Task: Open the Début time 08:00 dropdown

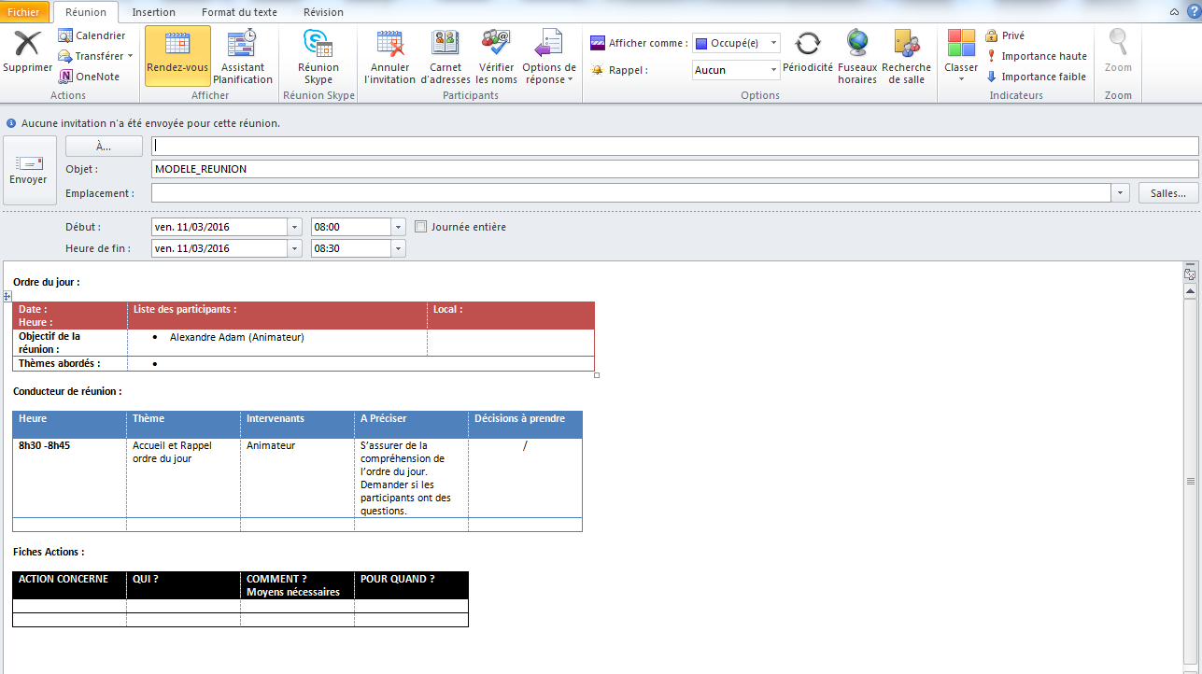Action: click(399, 227)
